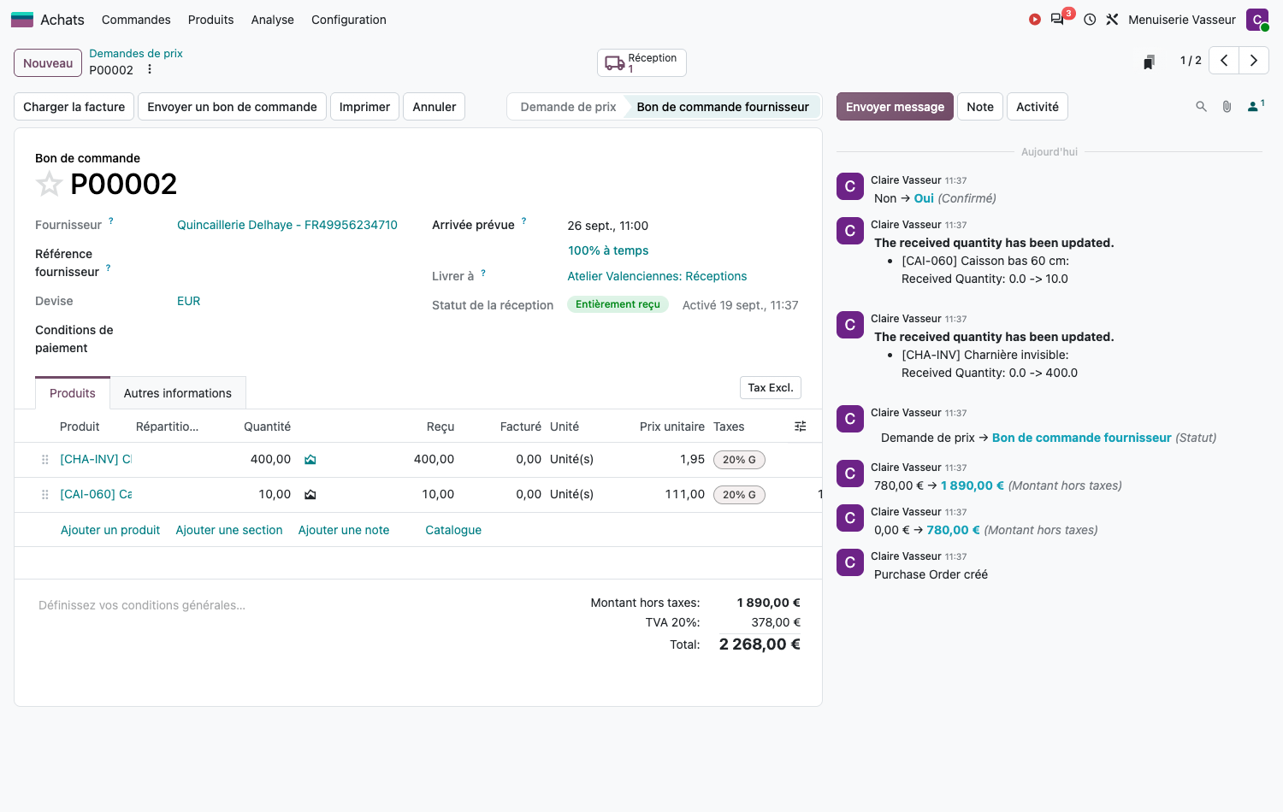
Task: Open Claire's user avatar menu
Action: click(1257, 20)
